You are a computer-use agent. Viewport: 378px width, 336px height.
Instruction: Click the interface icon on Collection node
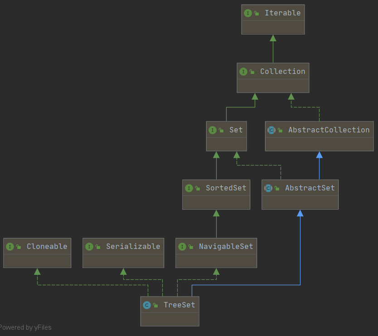pos(243,72)
